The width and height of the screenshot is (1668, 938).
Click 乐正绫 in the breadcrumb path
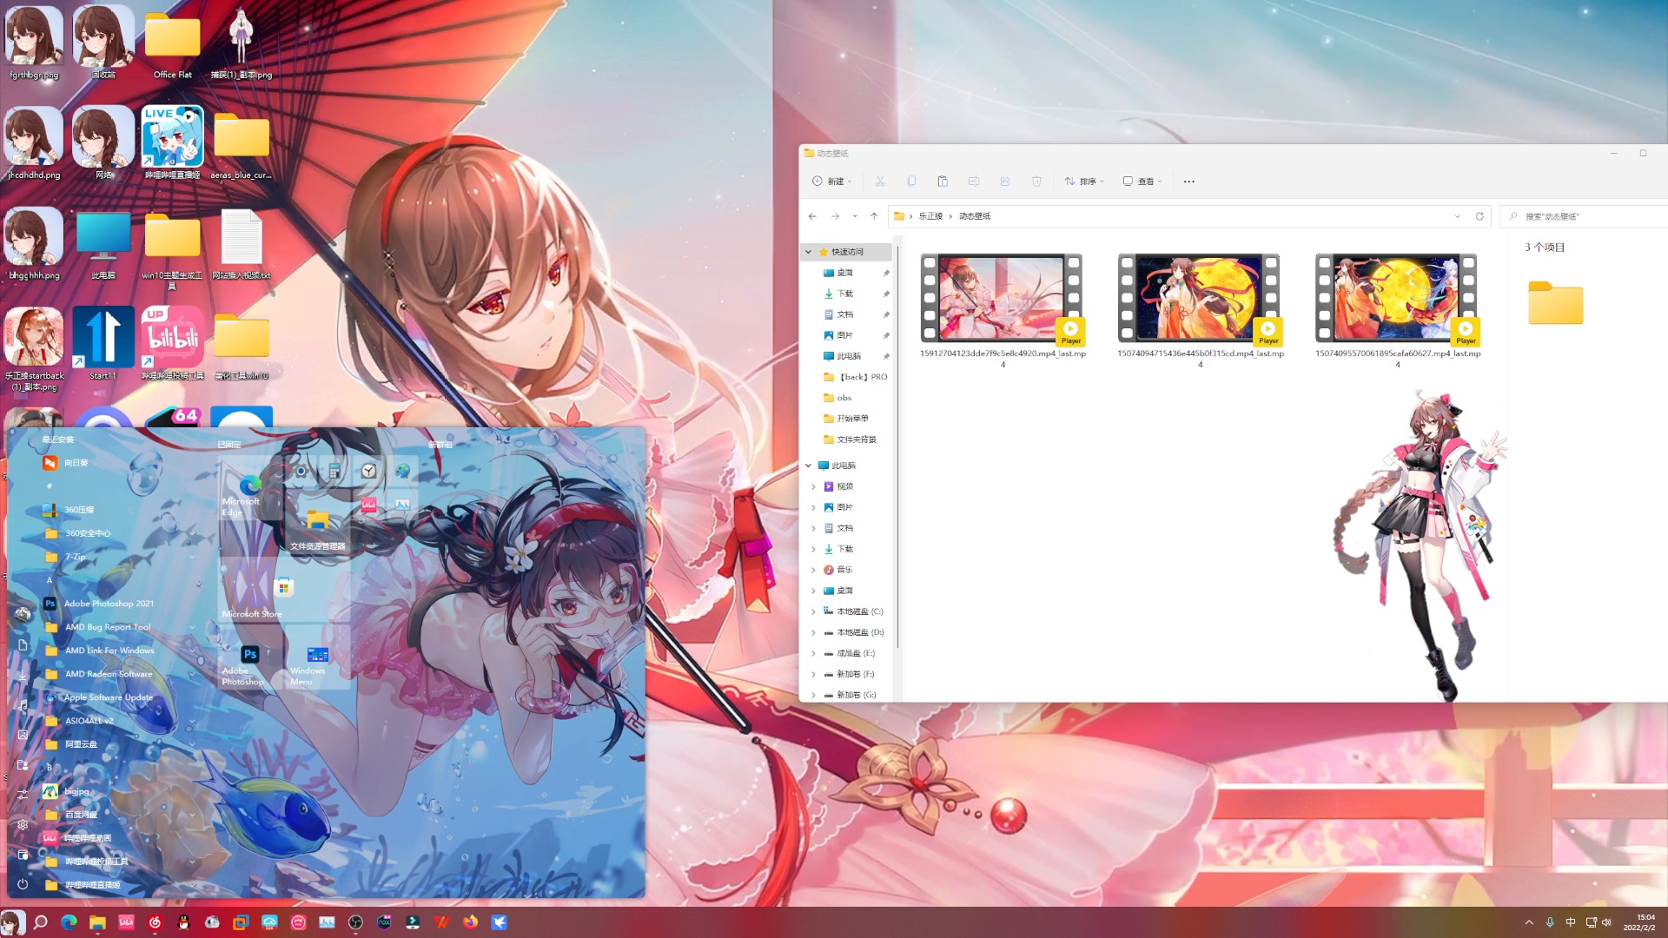930,216
